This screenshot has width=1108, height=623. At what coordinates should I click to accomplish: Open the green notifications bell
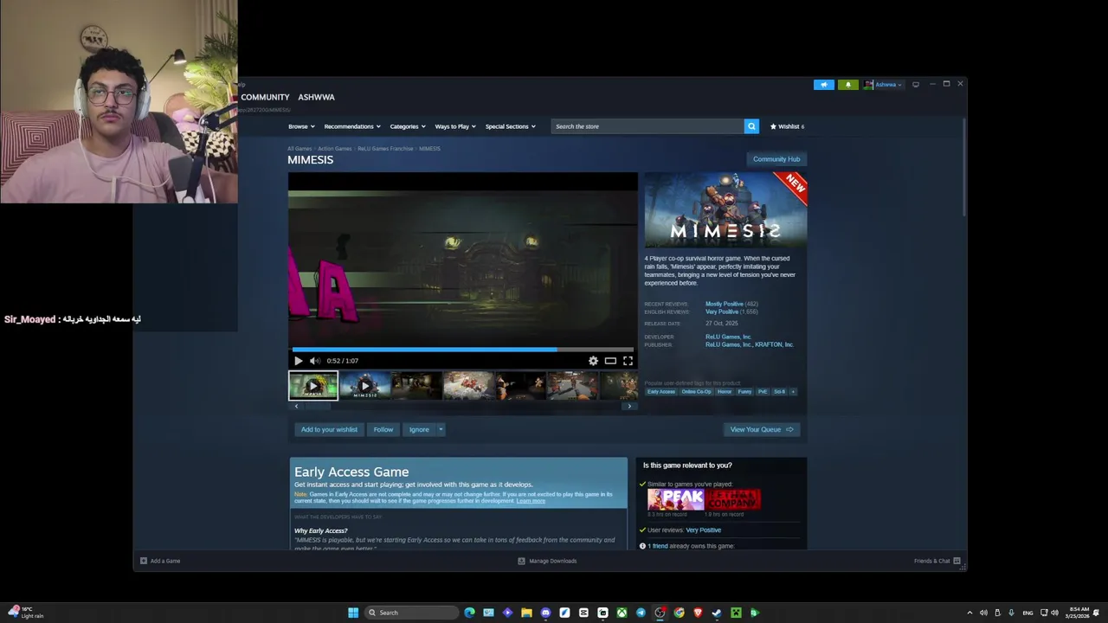pyautogui.click(x=848, y=85)
